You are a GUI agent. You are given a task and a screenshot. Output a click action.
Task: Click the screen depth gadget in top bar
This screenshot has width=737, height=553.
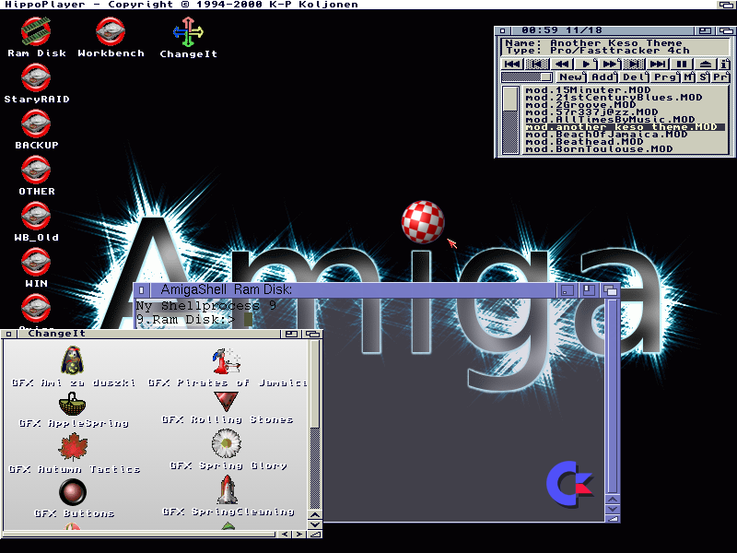(x=726, y=5)
